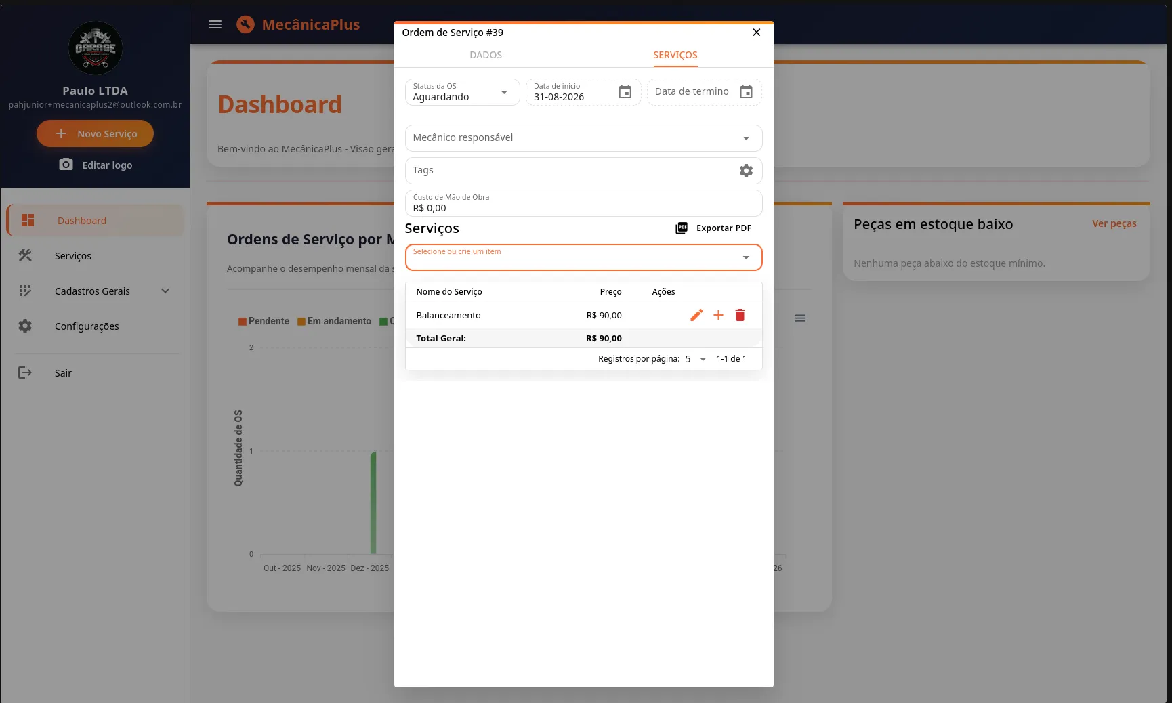Open the Status da OS dropdown
The image size is (1172, 703).
click(462, 92)
